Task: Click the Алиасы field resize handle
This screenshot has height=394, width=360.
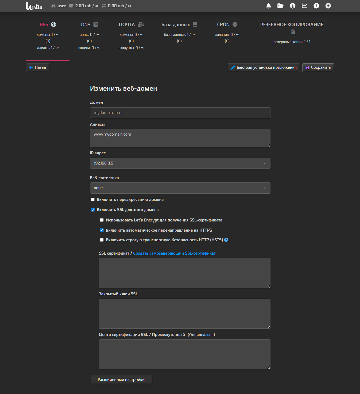Action: (269, 145)
